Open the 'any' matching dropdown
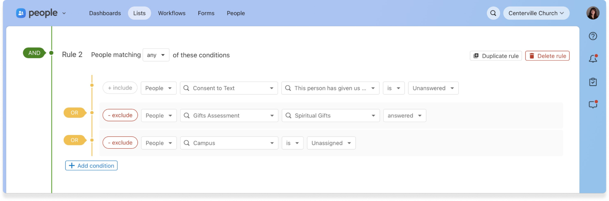 156,55
